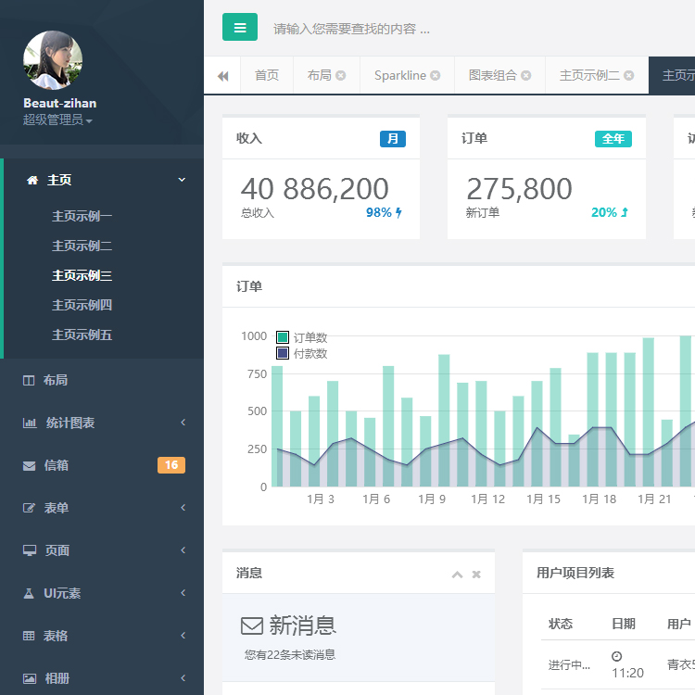Click the 进行中... status cell
Screen dimensions: 695x695
(569, 664)
